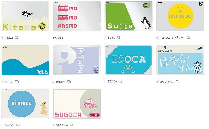Click the new-window icon next to TOICA
The width and height of the screenshot is (209, 129).
coord(17,82)
